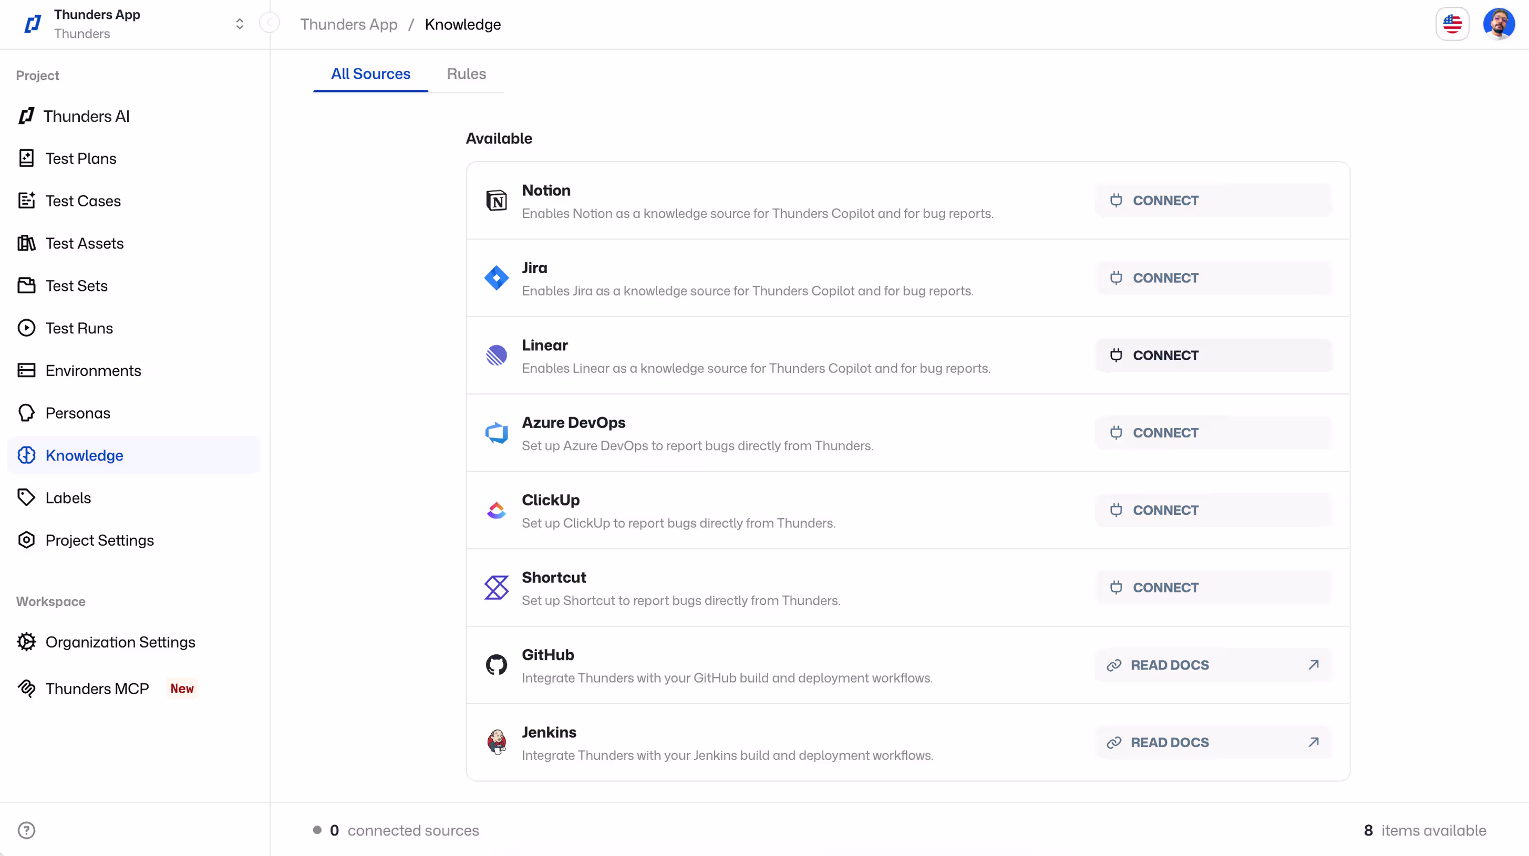Collapse the sidebar with the chevron button
The width and height of the screenshot is (1529, 856).
coord(270,23)
